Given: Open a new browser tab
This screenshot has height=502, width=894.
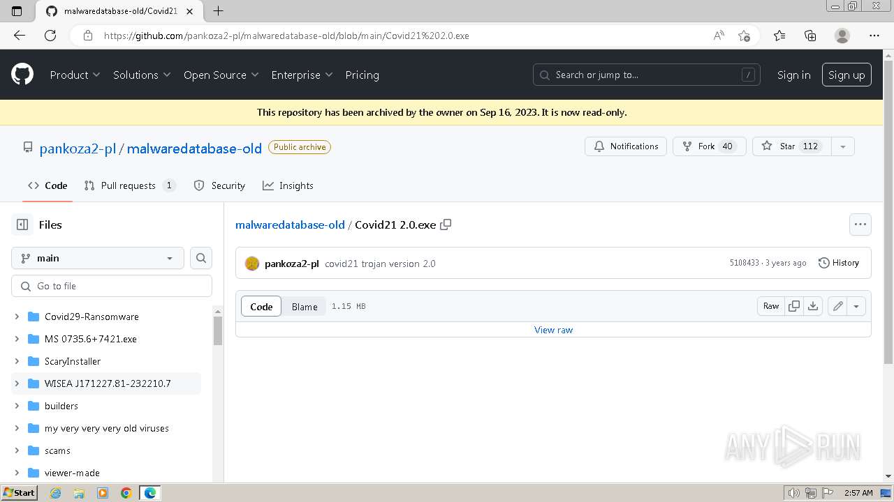Looking at the screenshot, I should click(219, 11).
